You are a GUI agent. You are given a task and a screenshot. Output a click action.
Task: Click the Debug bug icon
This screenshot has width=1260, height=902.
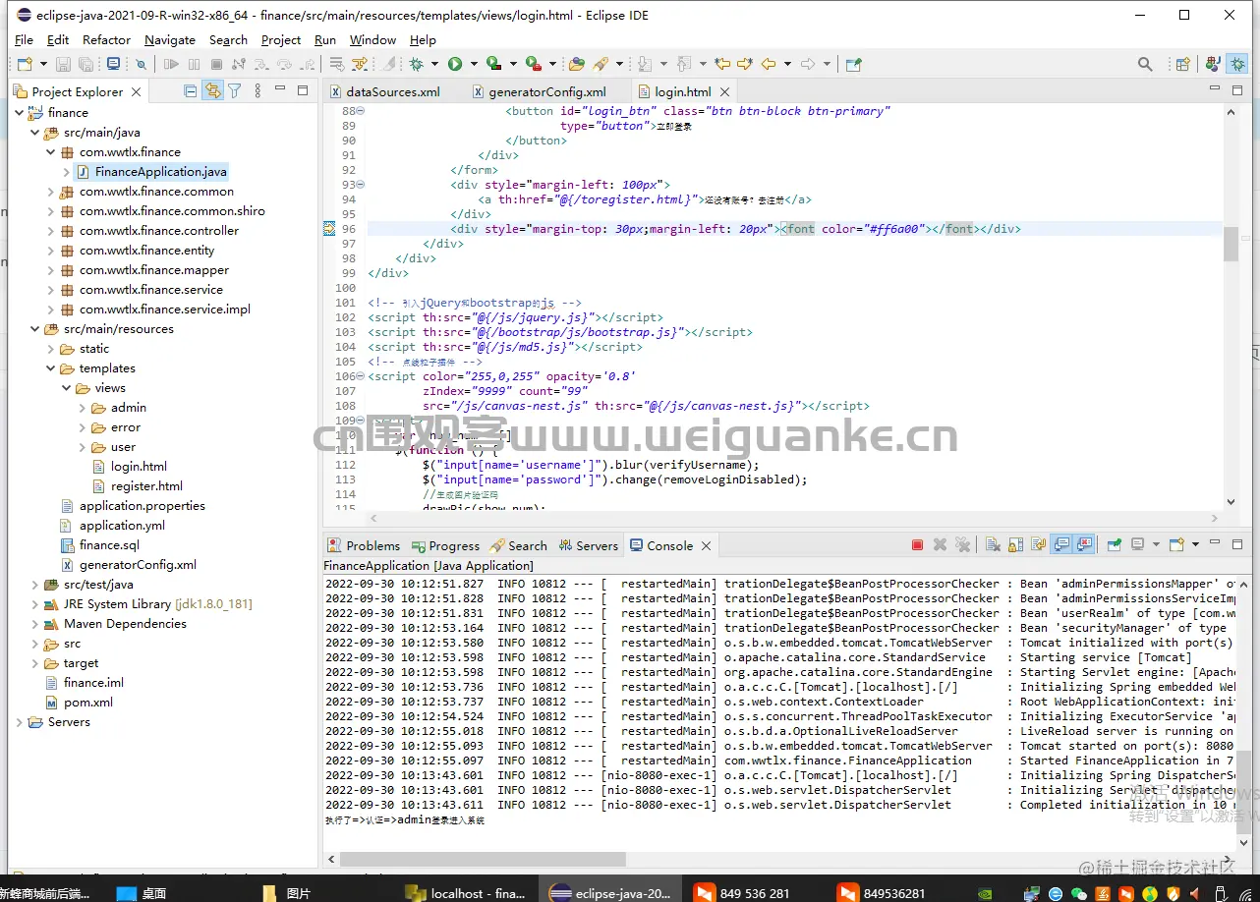coord(417,64)
